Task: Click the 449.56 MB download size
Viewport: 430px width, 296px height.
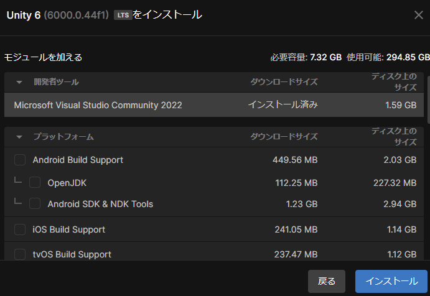Action: pos(295,160)
